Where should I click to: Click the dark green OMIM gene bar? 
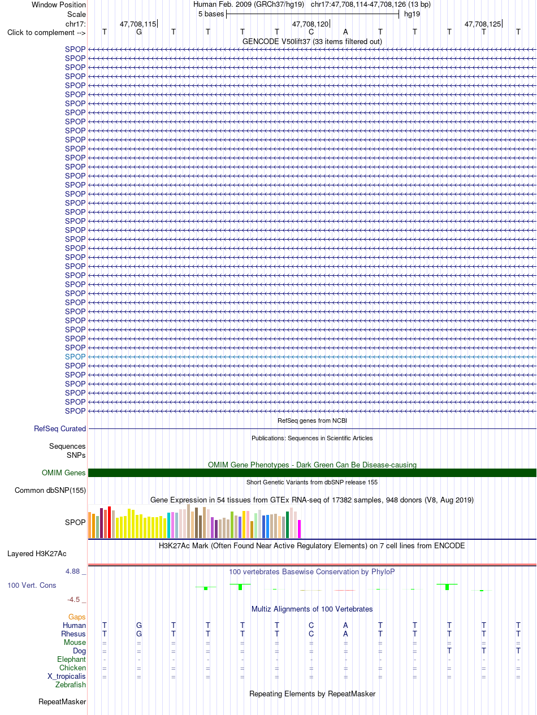[x=312, y=473]
